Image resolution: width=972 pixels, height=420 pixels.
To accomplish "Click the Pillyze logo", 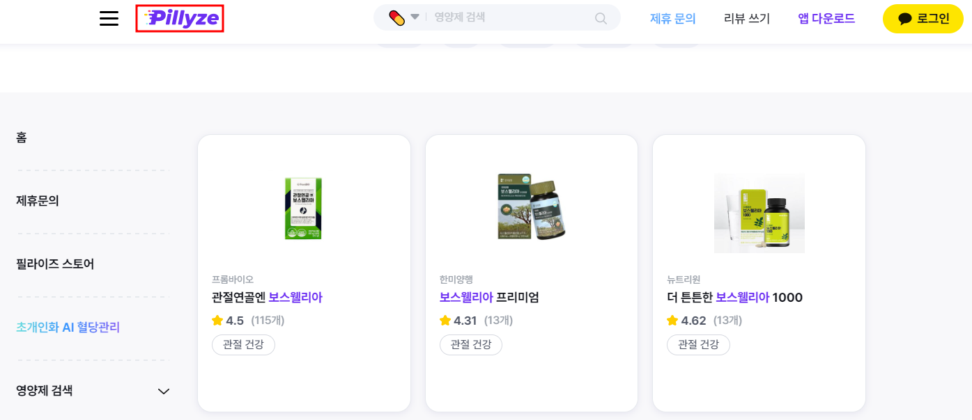I will (x=180, y=18).
